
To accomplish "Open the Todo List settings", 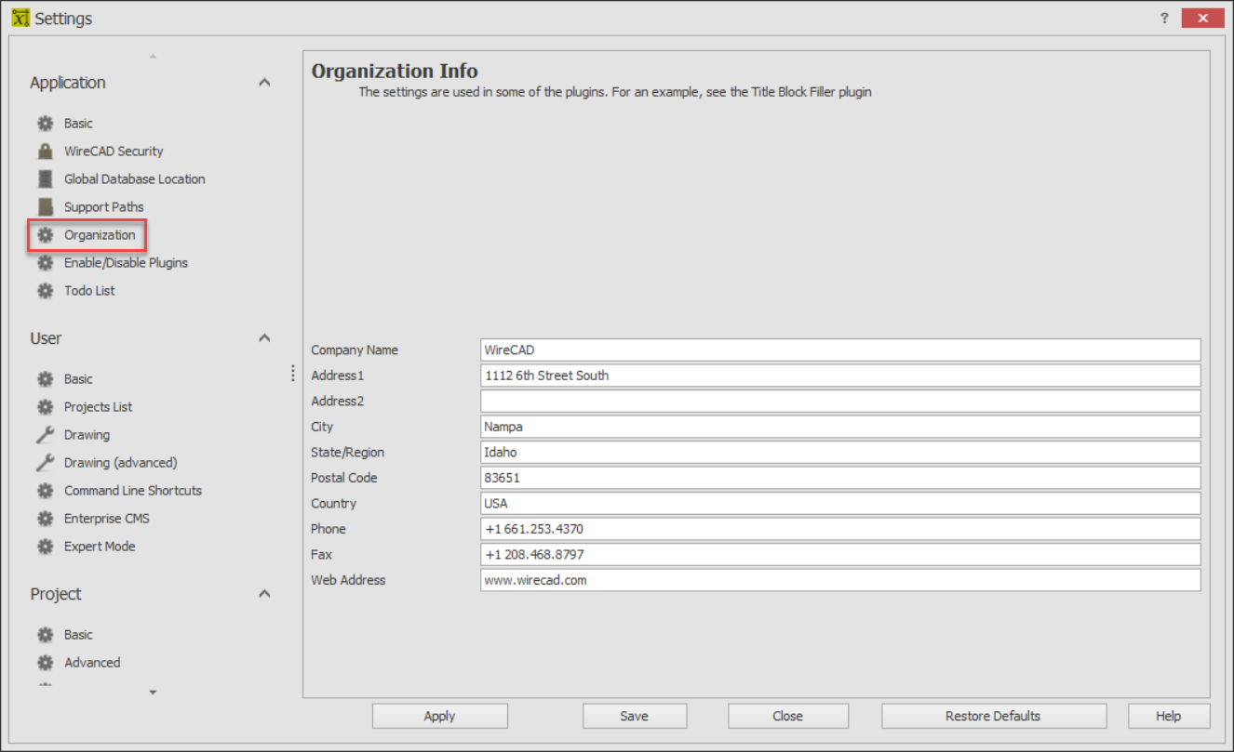I will point(89,291).
